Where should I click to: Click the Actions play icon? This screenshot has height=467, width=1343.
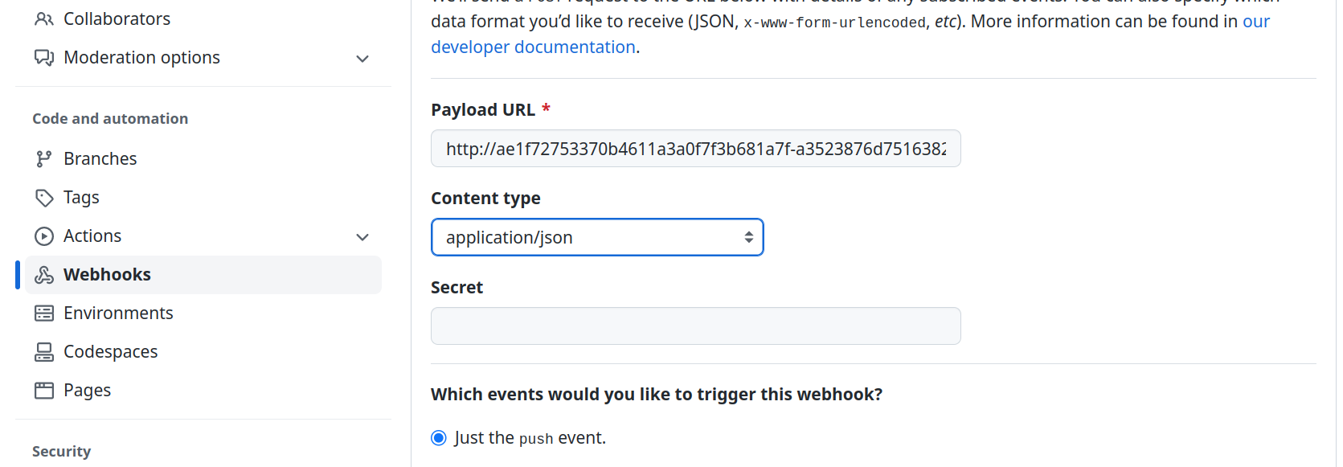click(43, 236)
